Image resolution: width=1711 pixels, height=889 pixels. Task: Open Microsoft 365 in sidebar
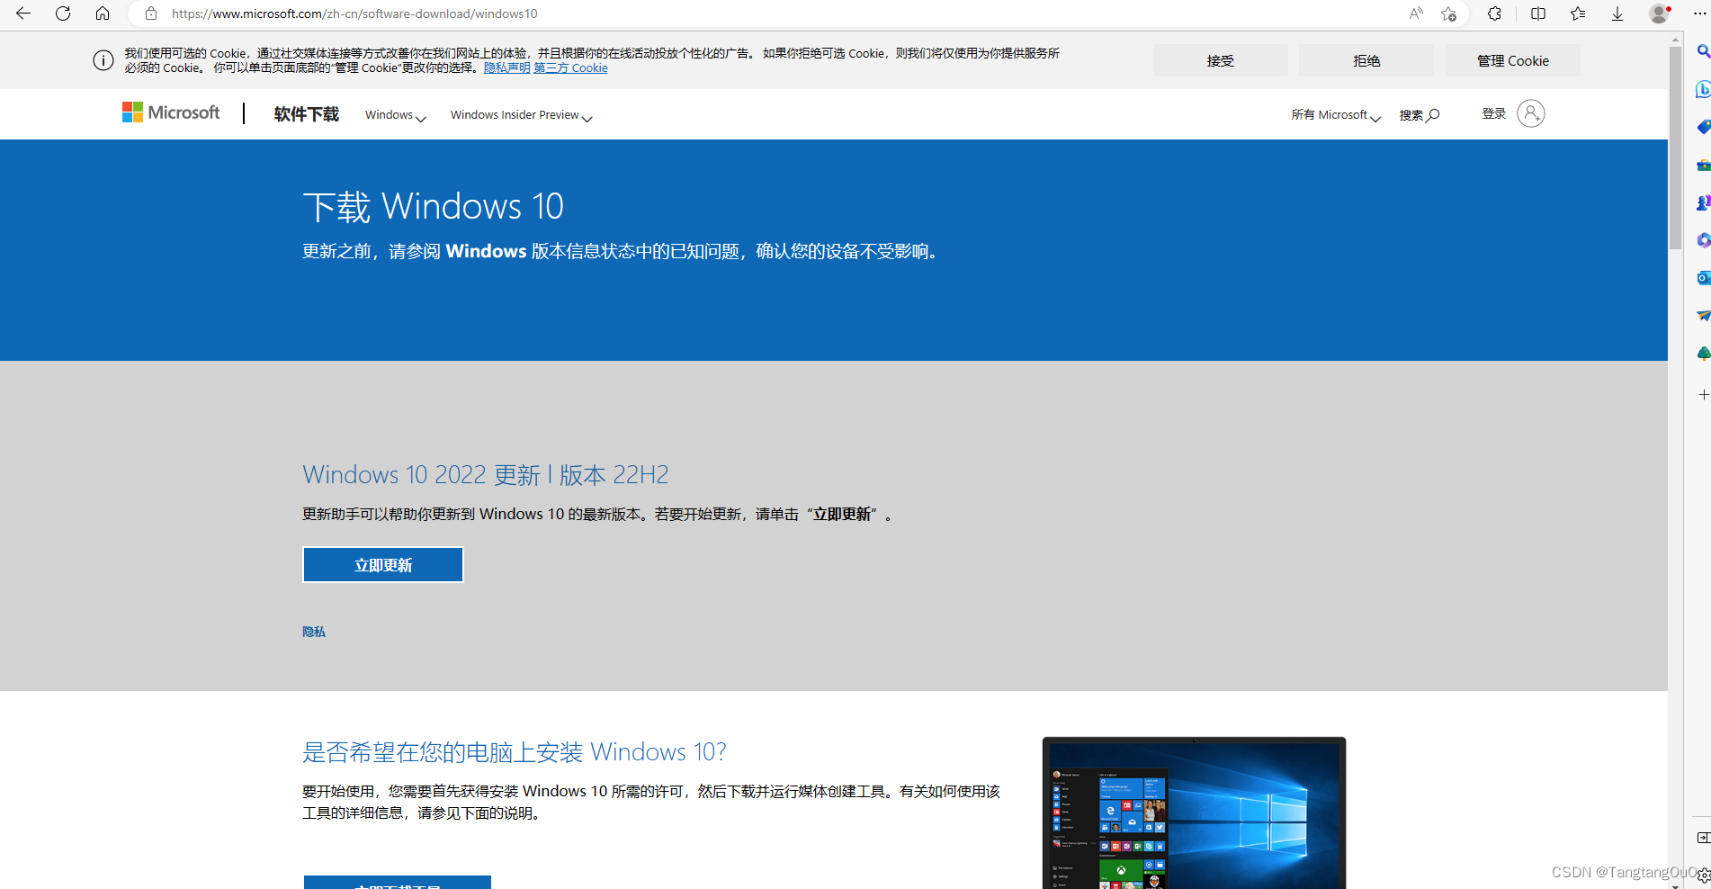click(1703, 240)
